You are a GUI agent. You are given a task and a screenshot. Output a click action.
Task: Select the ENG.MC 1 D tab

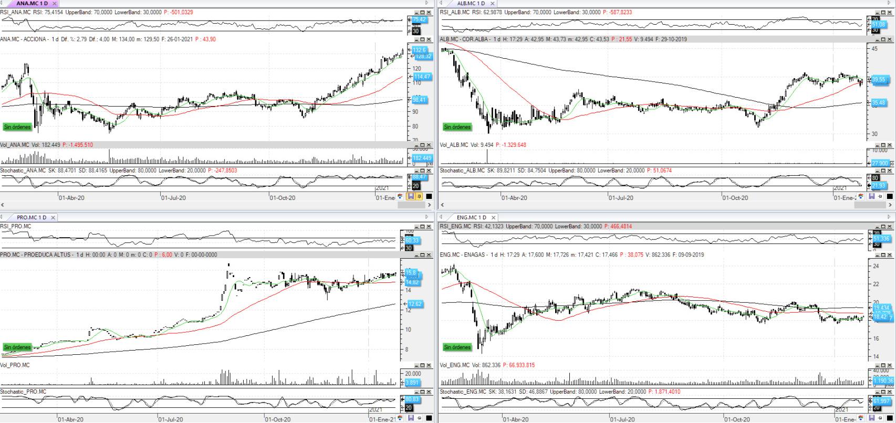pos(471,217)
